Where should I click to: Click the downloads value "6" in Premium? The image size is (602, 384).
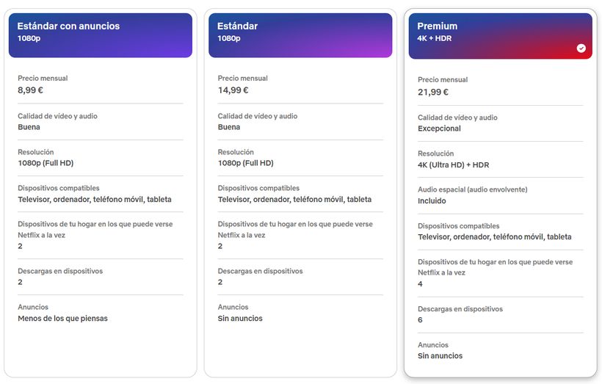click(x=421, y=320)
